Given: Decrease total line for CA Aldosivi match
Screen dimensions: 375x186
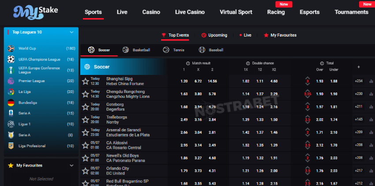Looking at the screenshot, I should pos(307,149).
